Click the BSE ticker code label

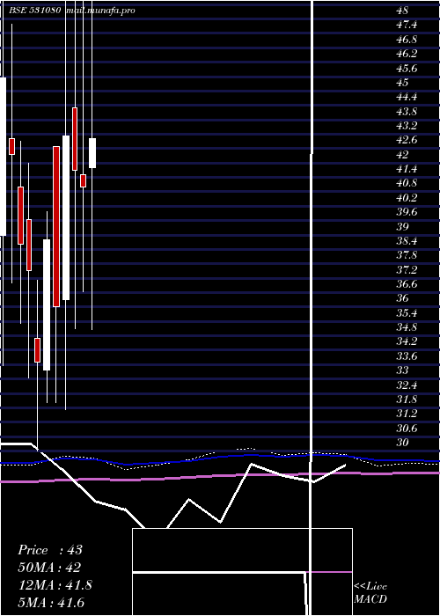(35, 11)
